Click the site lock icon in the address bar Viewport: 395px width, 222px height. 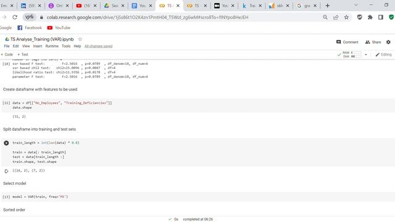pos(41,17)
